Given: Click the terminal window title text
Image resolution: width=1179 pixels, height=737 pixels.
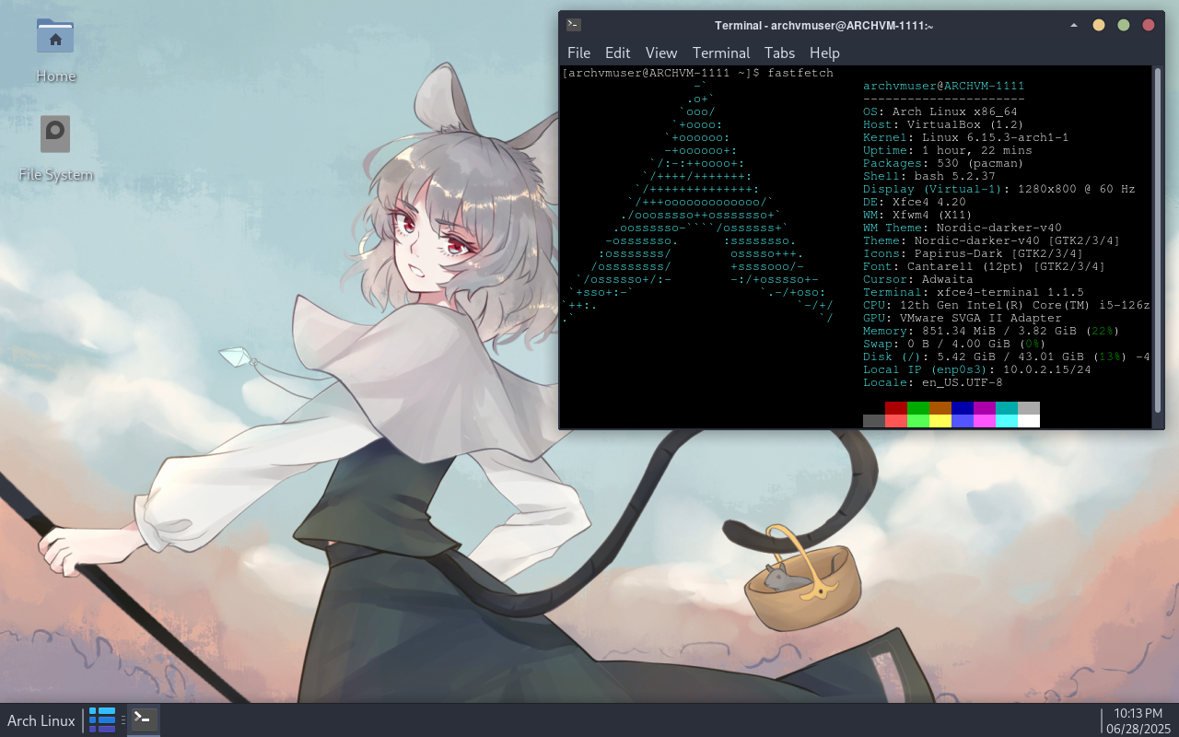Looking at the screenshot, I should point(824,25).
